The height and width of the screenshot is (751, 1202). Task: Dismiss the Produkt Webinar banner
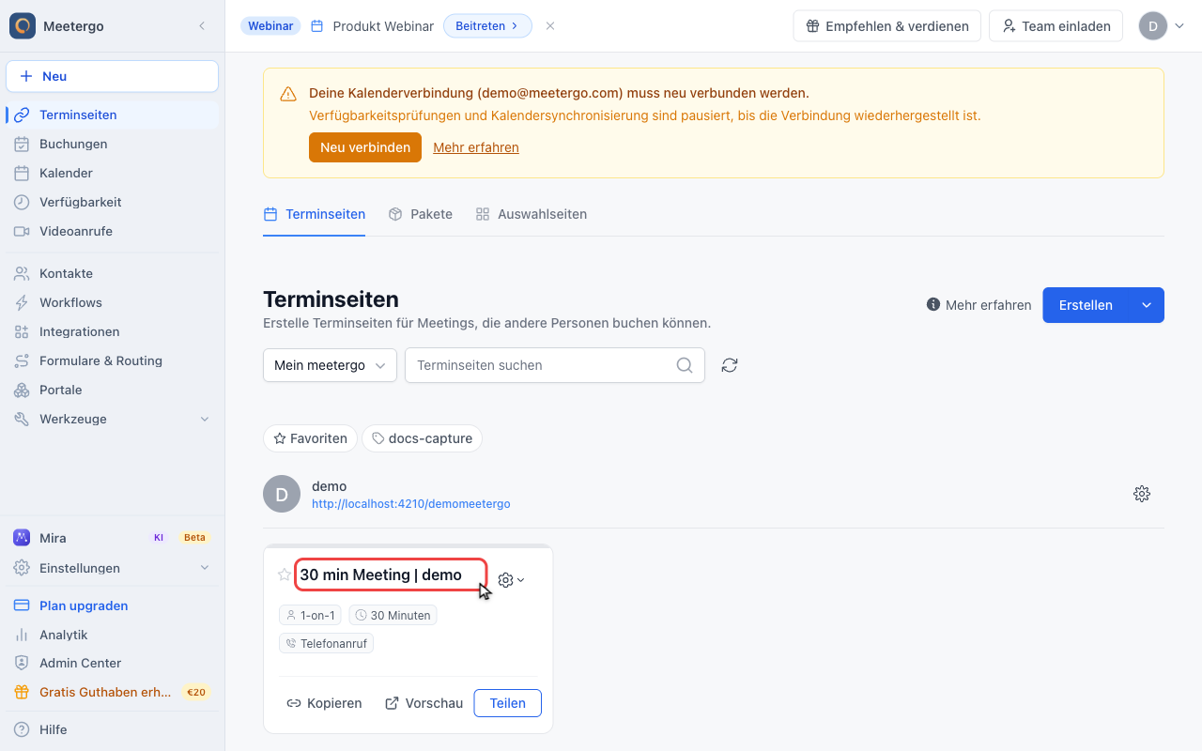tap(550, 26)
